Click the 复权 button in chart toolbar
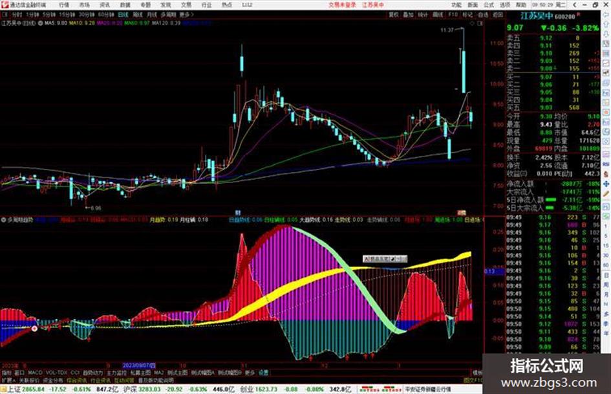611x394 pixels. click(x=394, y=14)
